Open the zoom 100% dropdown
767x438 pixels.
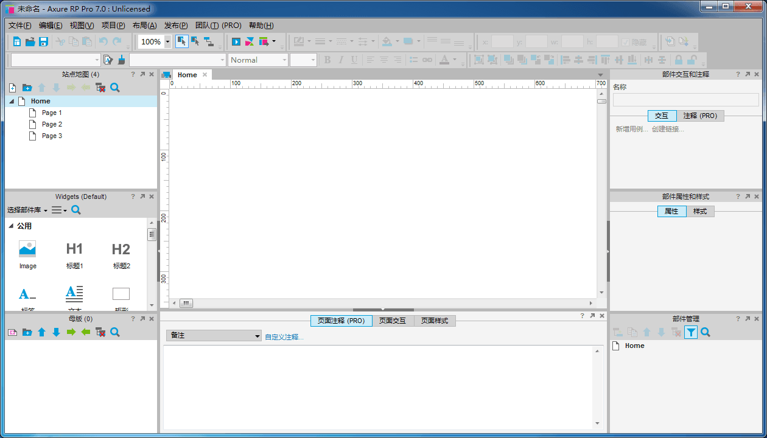pyautogui.click(x=167, y=41)
